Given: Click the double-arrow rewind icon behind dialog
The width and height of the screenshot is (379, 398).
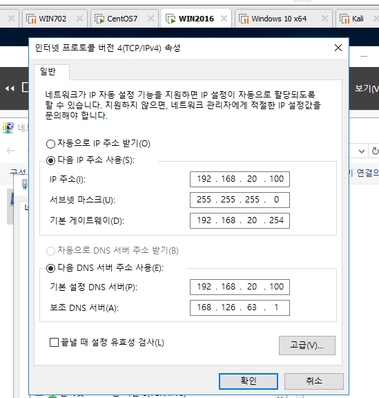Looking at the screenshot, I should tap(10, 88).
